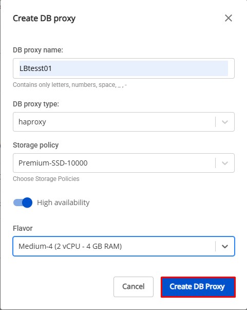Viewport: 247px width, 310px height.
Task: Click the Create DB Proxy button
Action: pyautogui.click(x=198, y=287)
